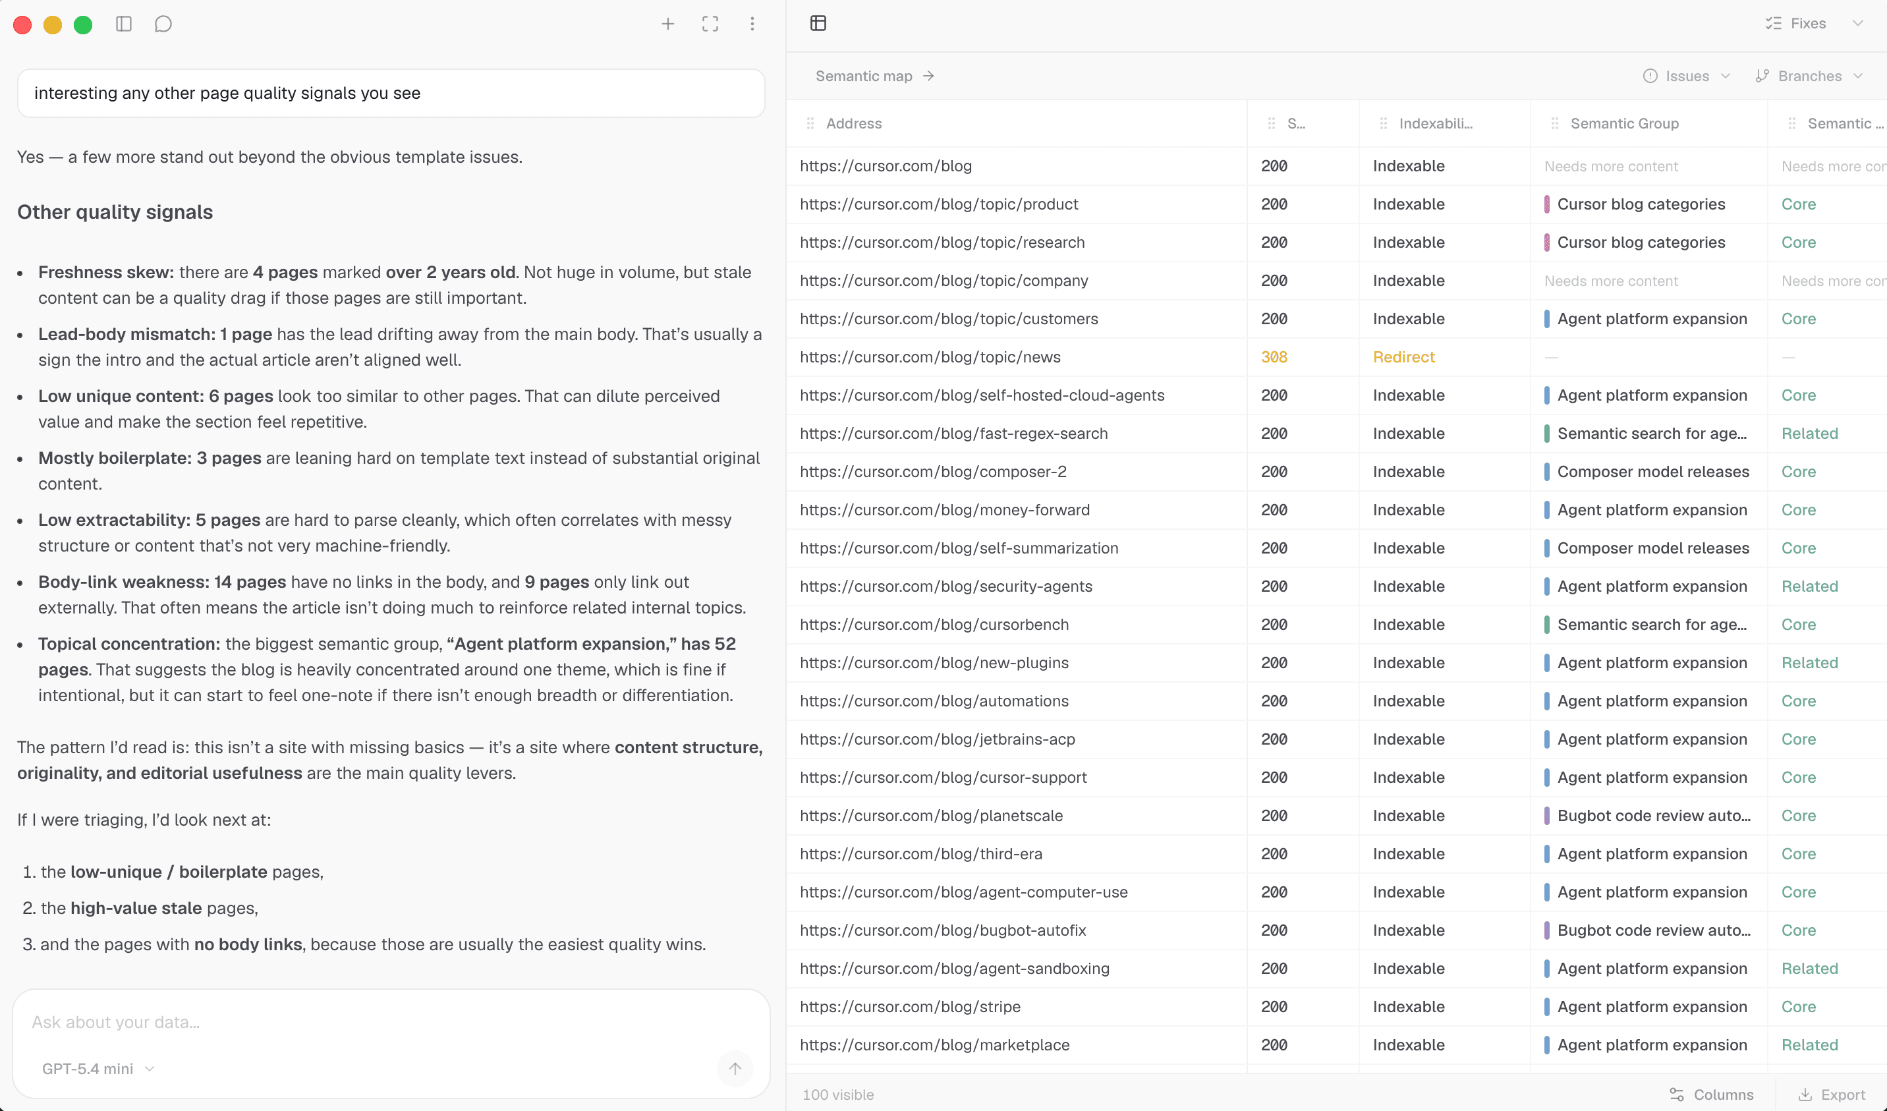
Task: Click drag handle of last Semantic column
Action: (1792, 124)
